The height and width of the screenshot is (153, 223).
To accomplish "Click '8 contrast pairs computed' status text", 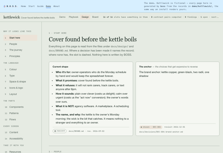I will pos(166,17).
